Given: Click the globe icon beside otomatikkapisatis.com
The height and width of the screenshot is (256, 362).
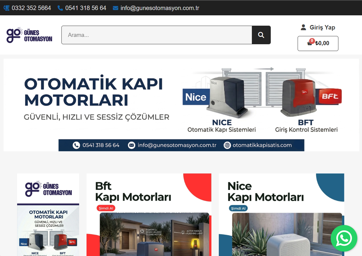Looking at the screenshot, I should click(227, 145).
